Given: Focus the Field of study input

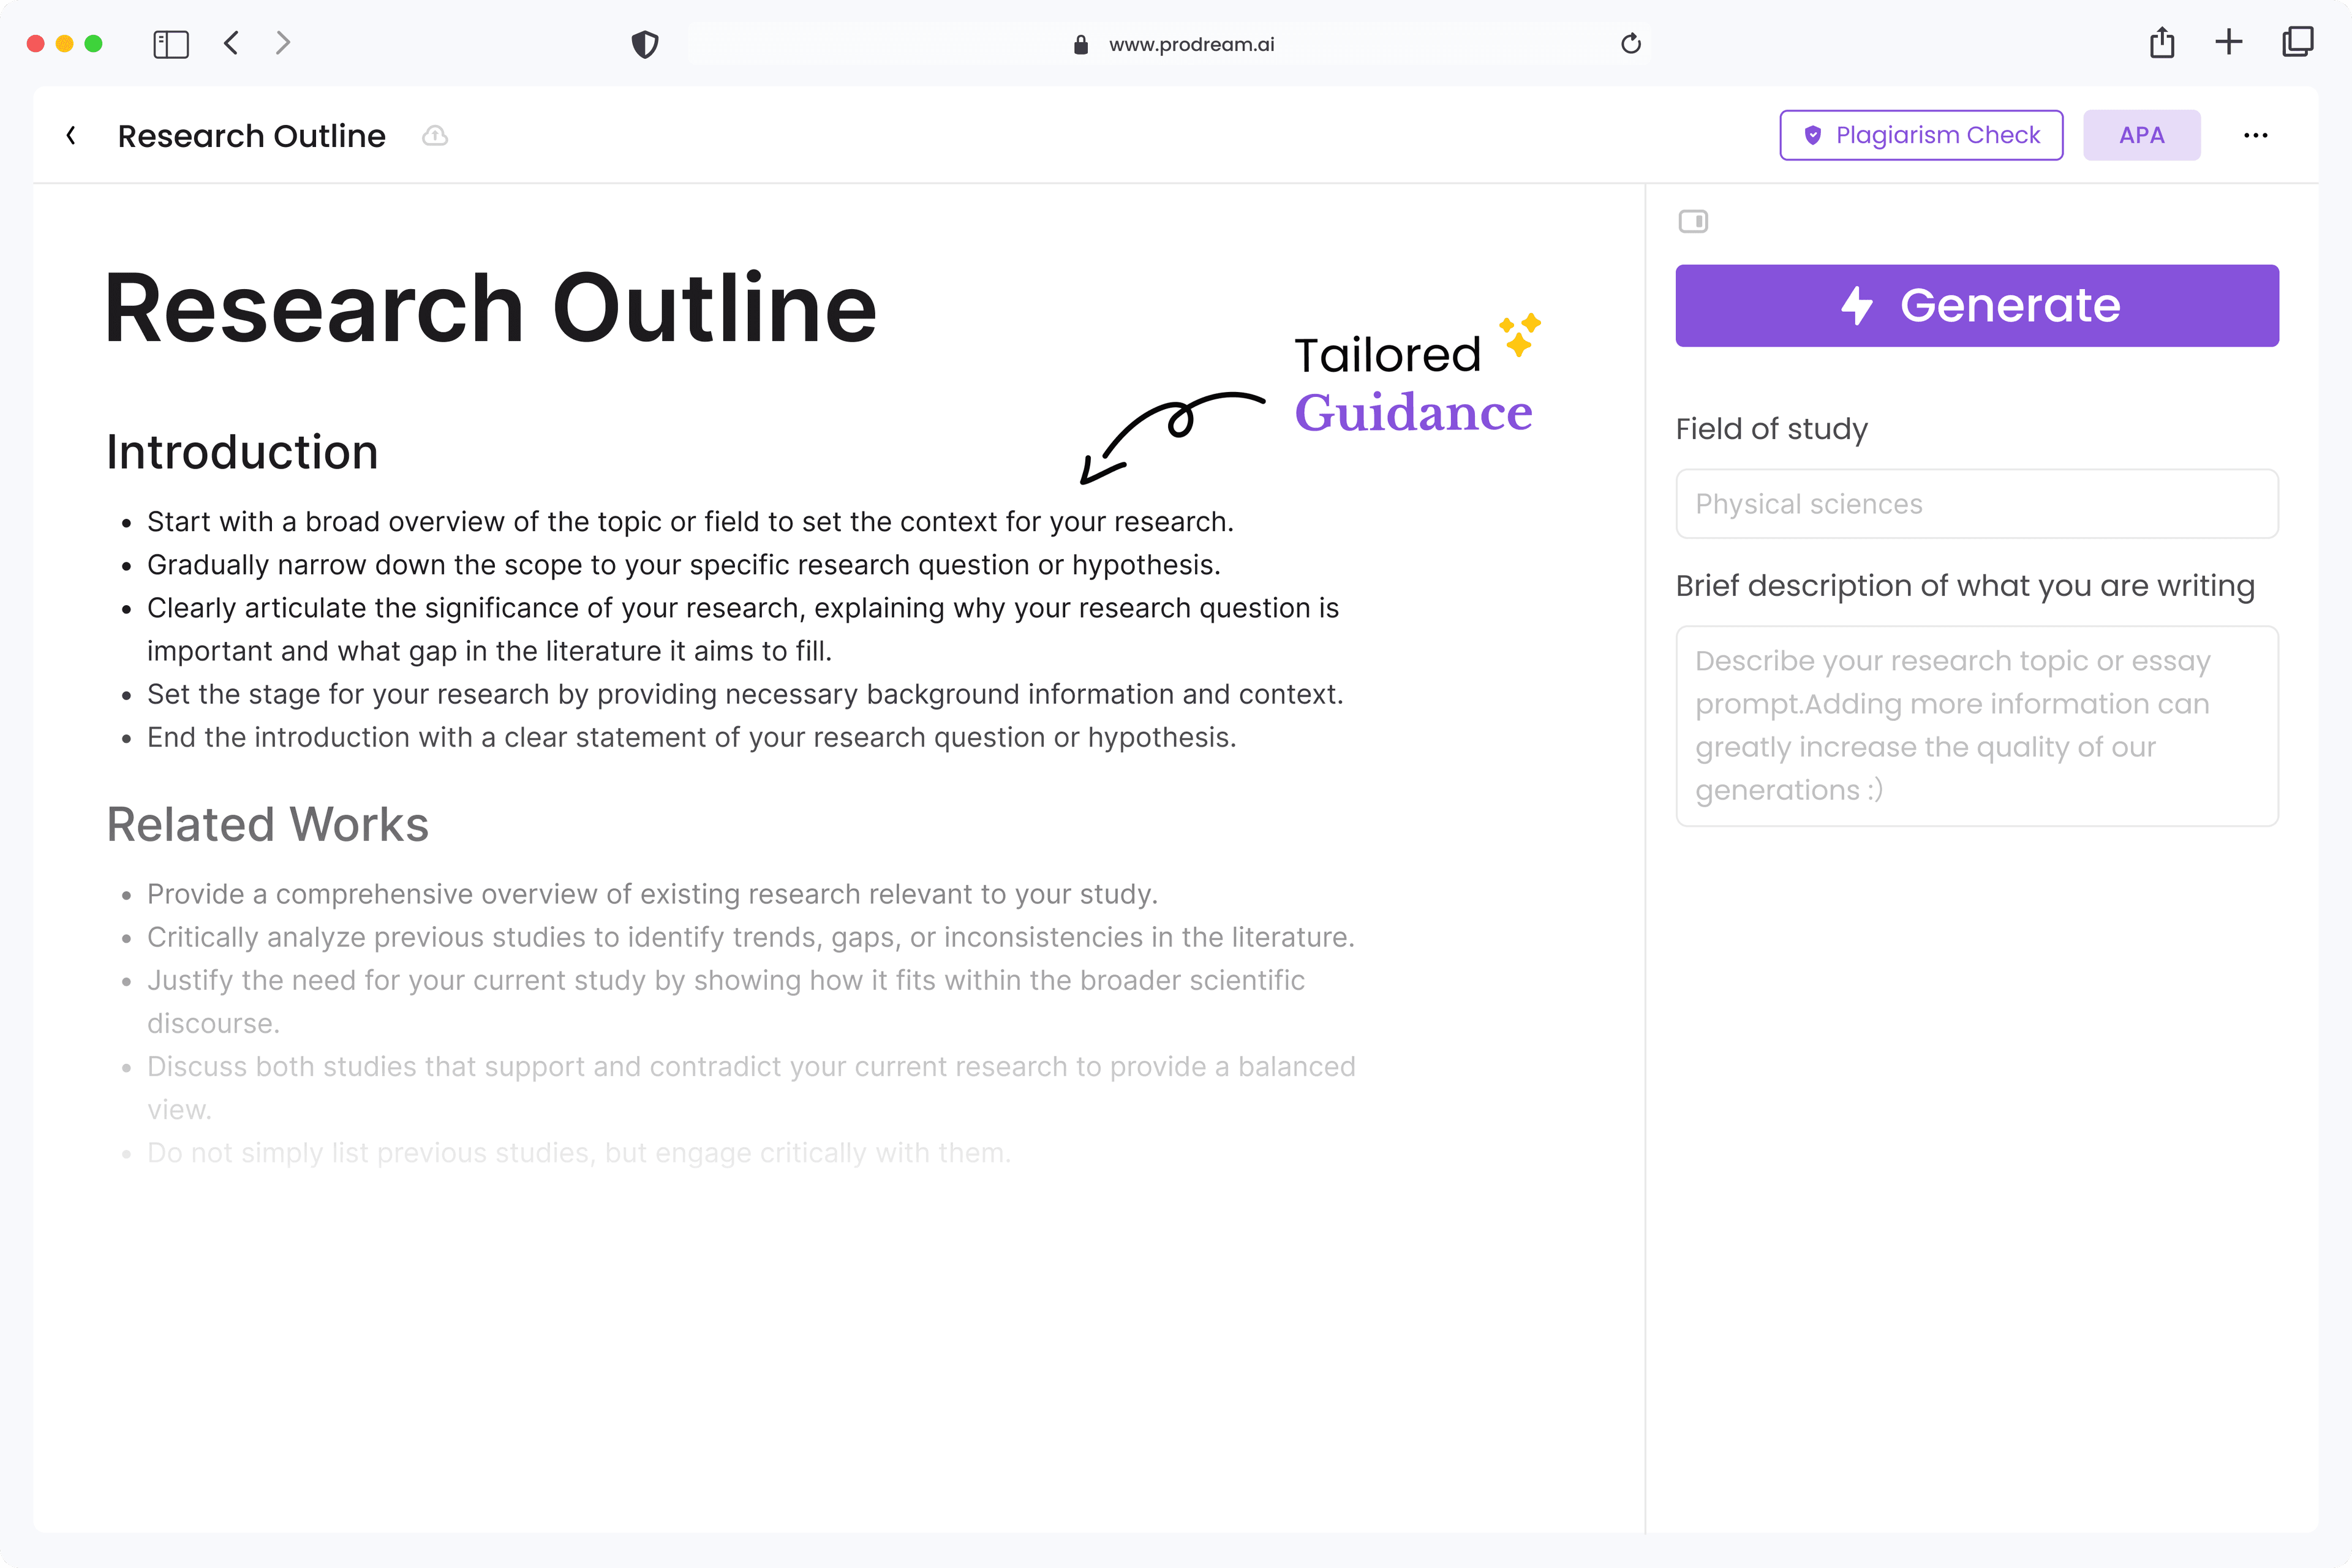Looking at the screenshot, I should [x=1977, y=504].
